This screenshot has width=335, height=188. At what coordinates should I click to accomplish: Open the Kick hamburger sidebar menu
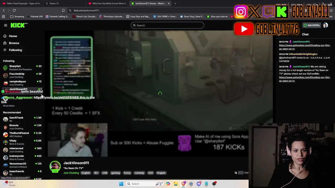[x=5, y=25]
